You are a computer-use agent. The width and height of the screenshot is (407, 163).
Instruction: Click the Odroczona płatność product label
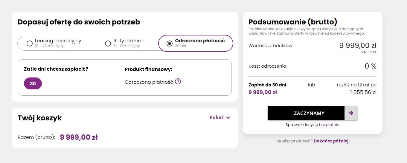click(x=149, y=82)
